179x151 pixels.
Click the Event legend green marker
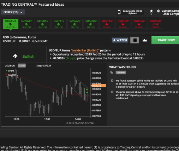pos(7,71)
